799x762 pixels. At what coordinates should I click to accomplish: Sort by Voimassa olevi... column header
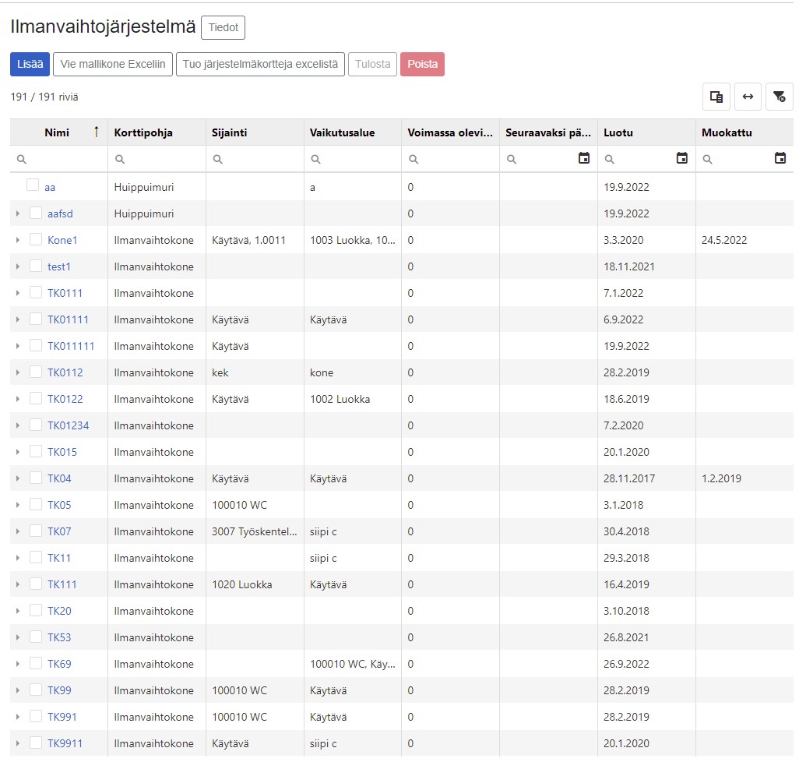[450, 132]
